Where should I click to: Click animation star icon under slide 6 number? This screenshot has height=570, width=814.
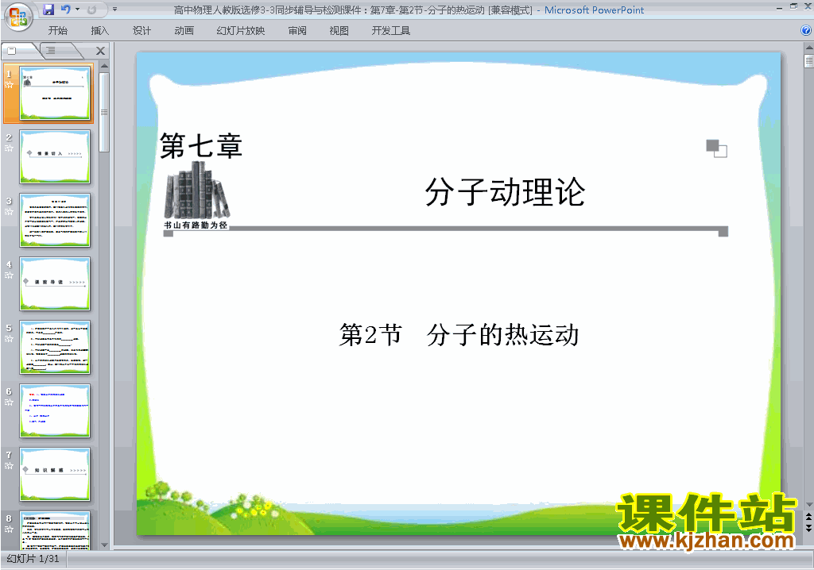[x=9, y=402]
